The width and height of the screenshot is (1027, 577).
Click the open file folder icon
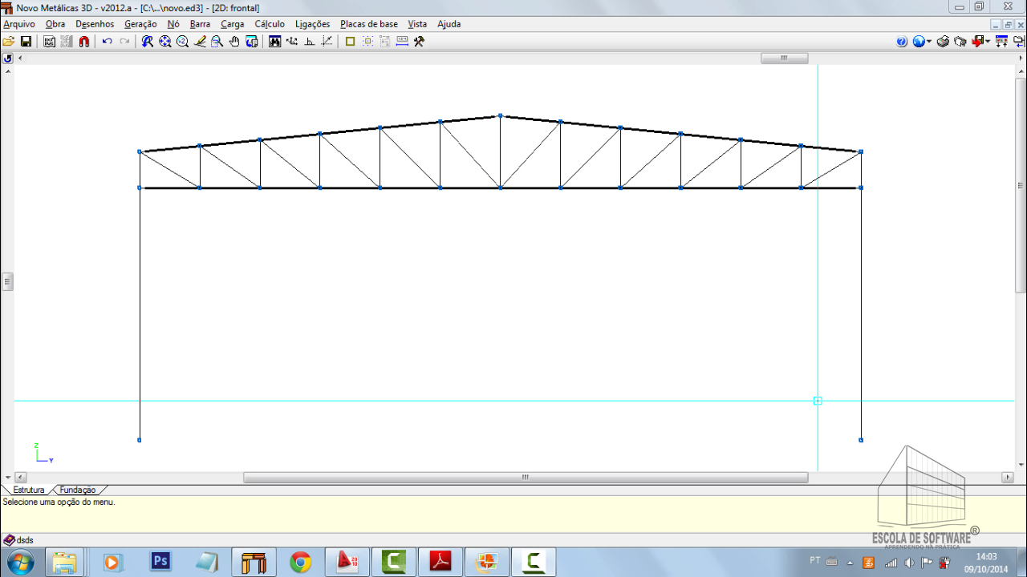coord(8,42)
